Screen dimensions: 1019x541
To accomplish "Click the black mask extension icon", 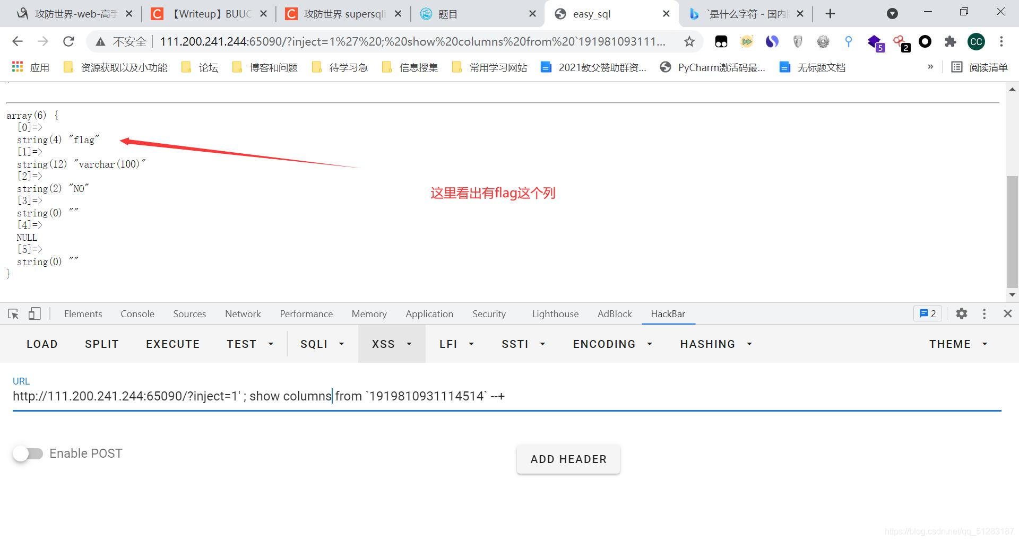I will (721, 41).
